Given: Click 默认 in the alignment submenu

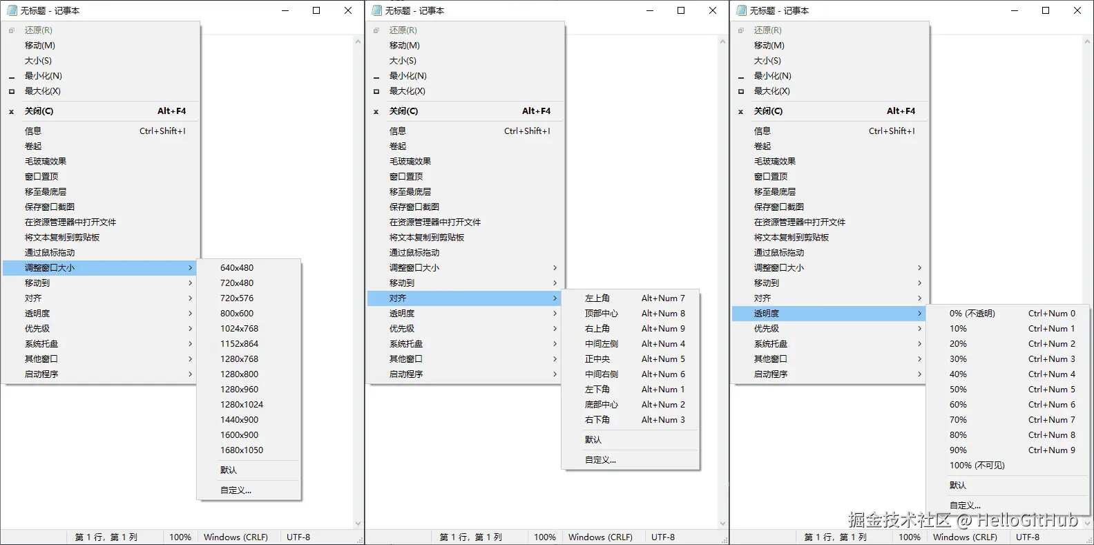Looking at the screenshot, I should [631, 440].
